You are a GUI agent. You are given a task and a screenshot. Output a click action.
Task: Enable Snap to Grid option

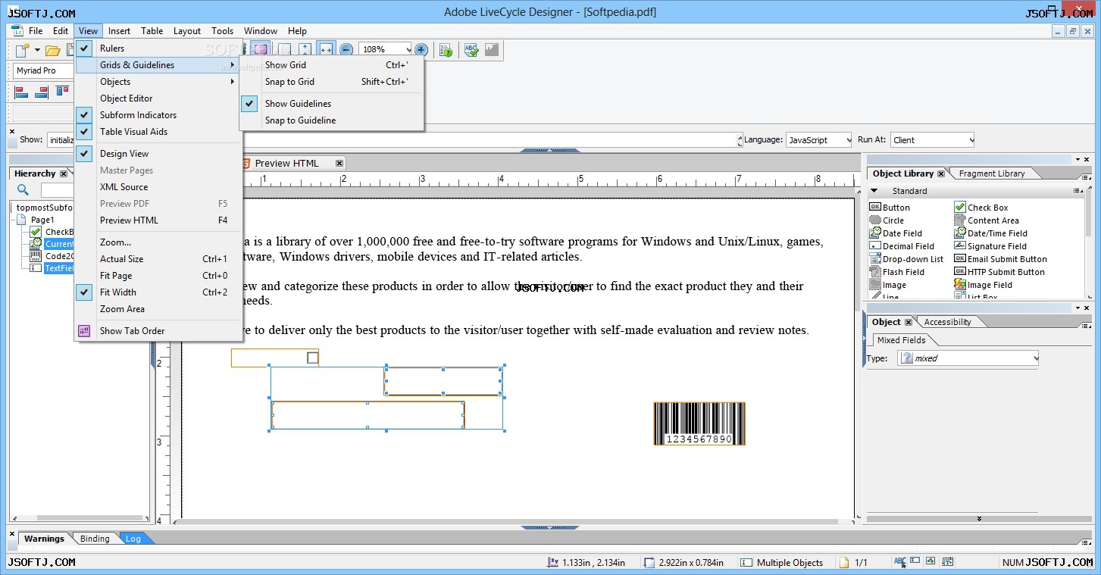coord(331,82)
